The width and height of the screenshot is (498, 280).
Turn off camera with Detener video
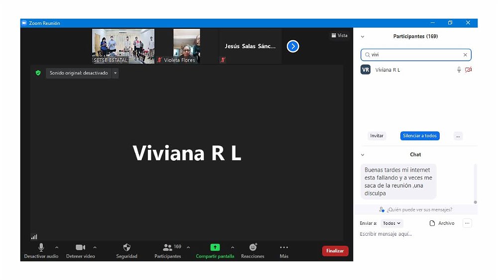(x=80, y=247)
